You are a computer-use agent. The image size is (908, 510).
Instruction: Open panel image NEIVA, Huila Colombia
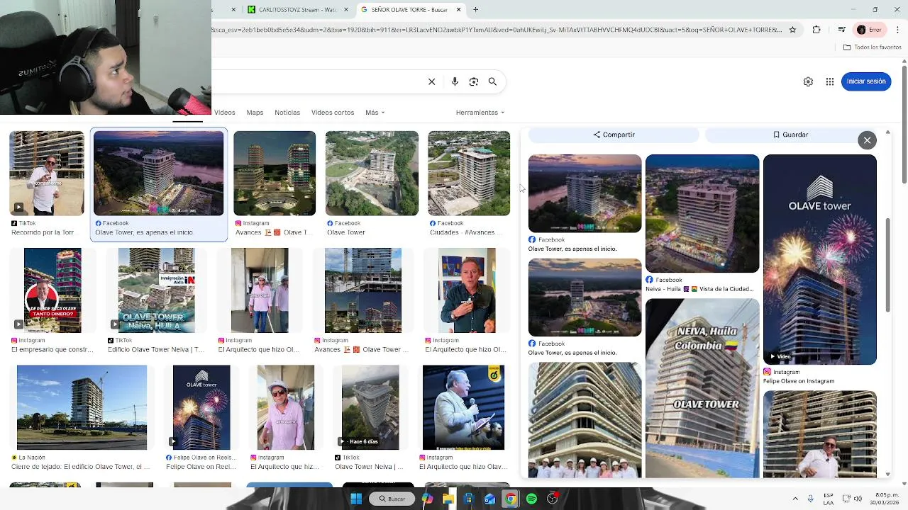[x=702, y=388]
